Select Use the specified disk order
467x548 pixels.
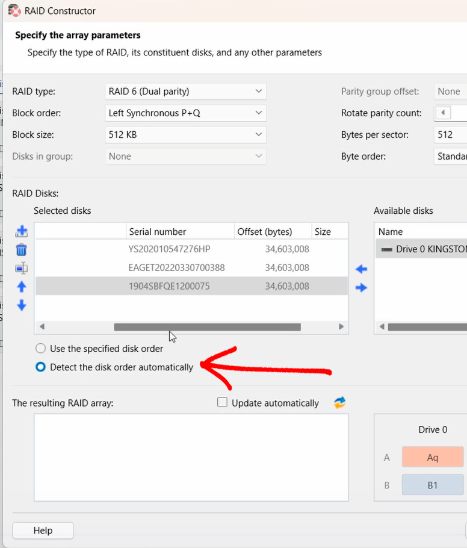pos(40,349)
